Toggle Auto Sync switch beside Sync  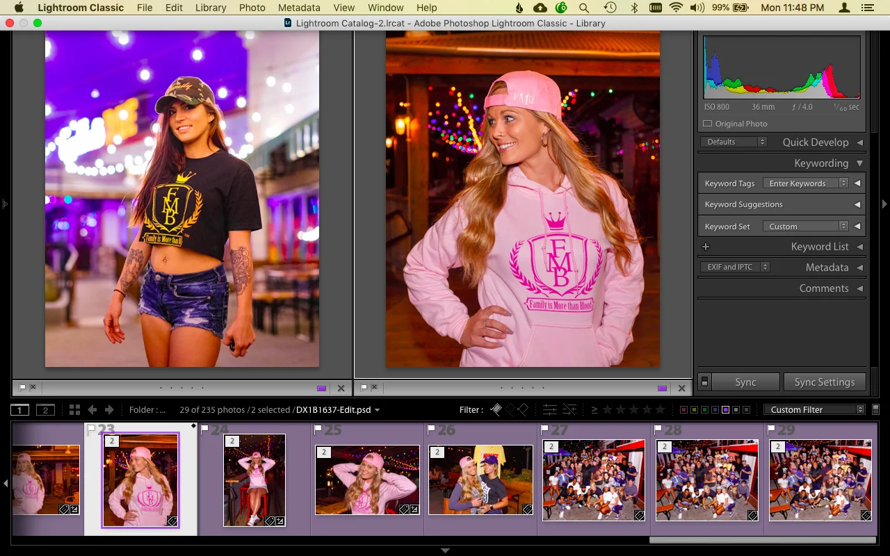click(704, 382)
